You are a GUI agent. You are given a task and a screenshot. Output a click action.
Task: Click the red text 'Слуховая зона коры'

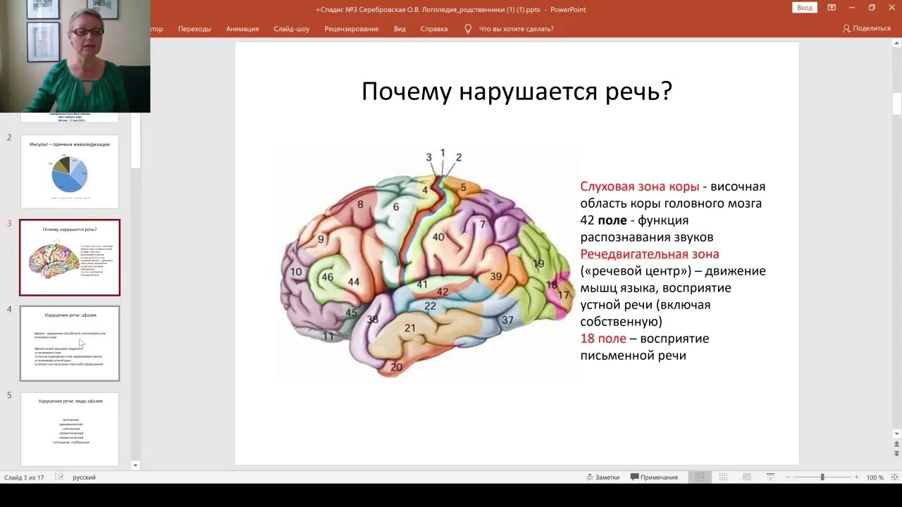tap(639, 187)
